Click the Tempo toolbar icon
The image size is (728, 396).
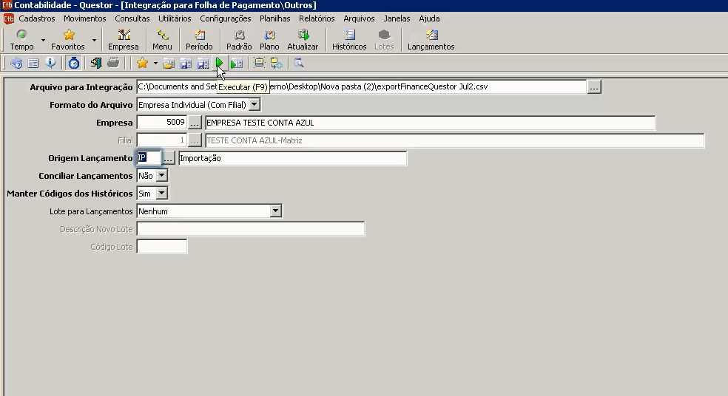(x=21, y=39)
